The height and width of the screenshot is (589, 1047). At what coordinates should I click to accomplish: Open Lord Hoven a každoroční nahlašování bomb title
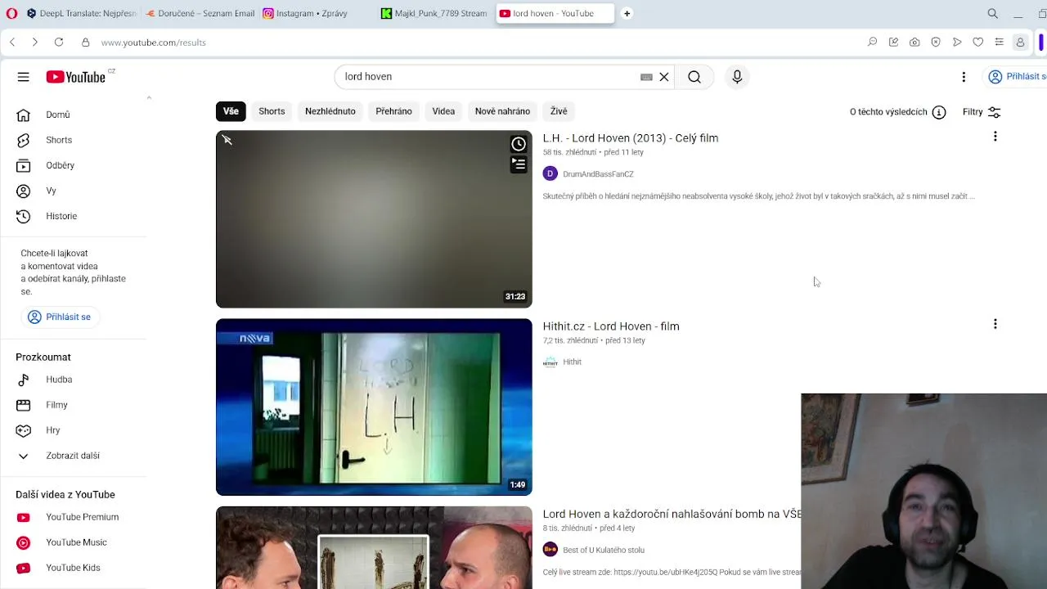click(x=672, y=515)
